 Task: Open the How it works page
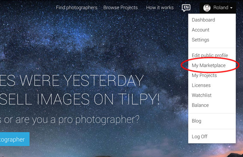[x=160, y=7]
